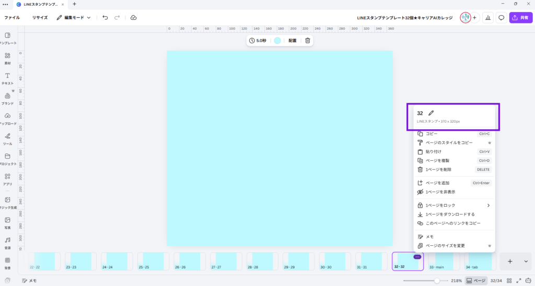Open the chevron dropdown next to the add page button

point(526,261)
